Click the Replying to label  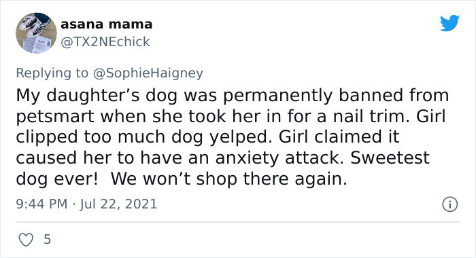(x=52, y=73)
